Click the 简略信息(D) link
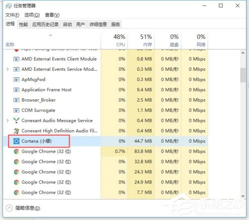Image resolution: width=249 pixels, height=220 pixels. click(x=28, y=208)
